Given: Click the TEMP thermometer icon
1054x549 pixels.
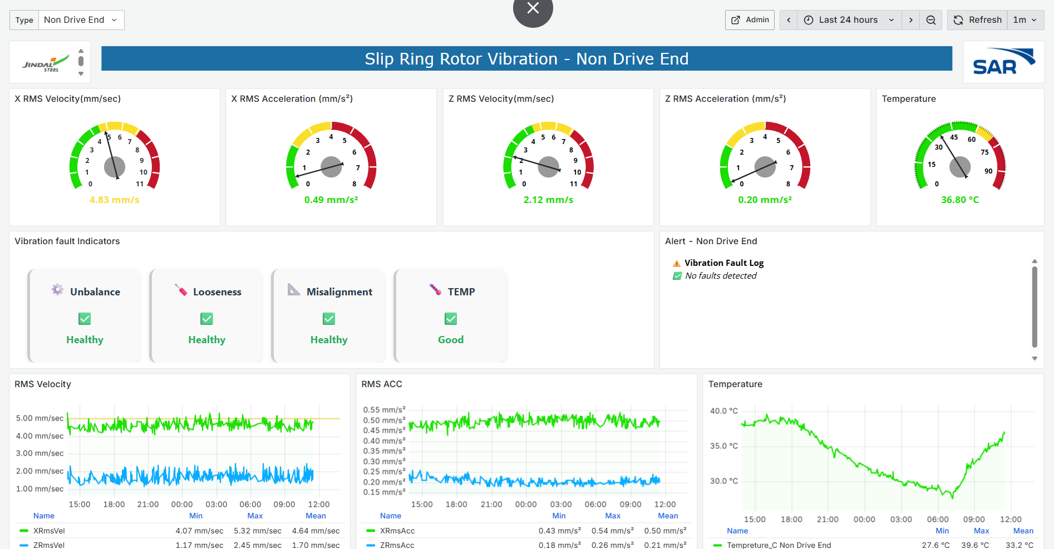Looking at the screenshot, I should coord(435,290).
